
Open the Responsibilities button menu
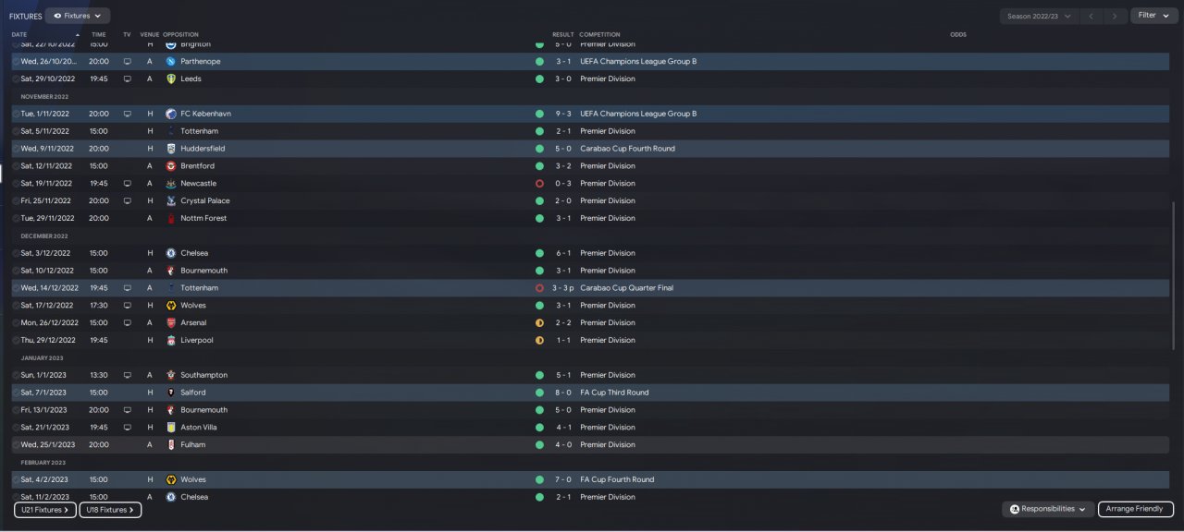(1047, 509)
